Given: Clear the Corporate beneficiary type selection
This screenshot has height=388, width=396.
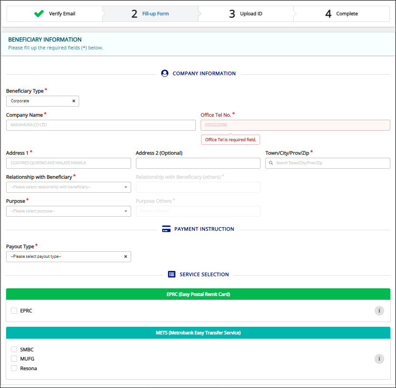Looking at the screenshot, I should point(73,101).
